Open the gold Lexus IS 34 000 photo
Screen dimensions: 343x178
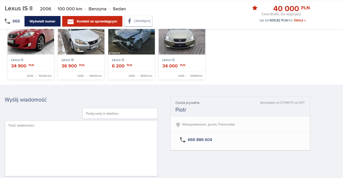pyautogui.click(x=182, y=42)
